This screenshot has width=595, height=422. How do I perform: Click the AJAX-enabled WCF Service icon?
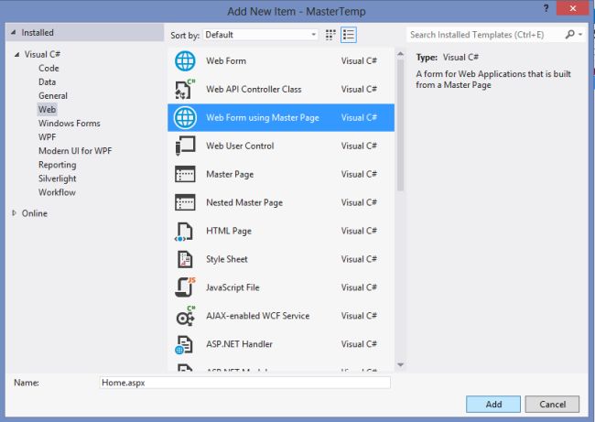pyautogui.click(x=186, y=316)
